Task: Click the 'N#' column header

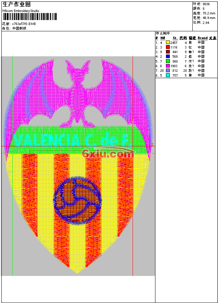Action: click(x=162, y=38)
